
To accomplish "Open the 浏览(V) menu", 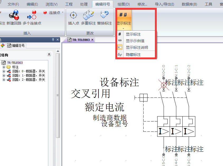I will pos(51,4).
